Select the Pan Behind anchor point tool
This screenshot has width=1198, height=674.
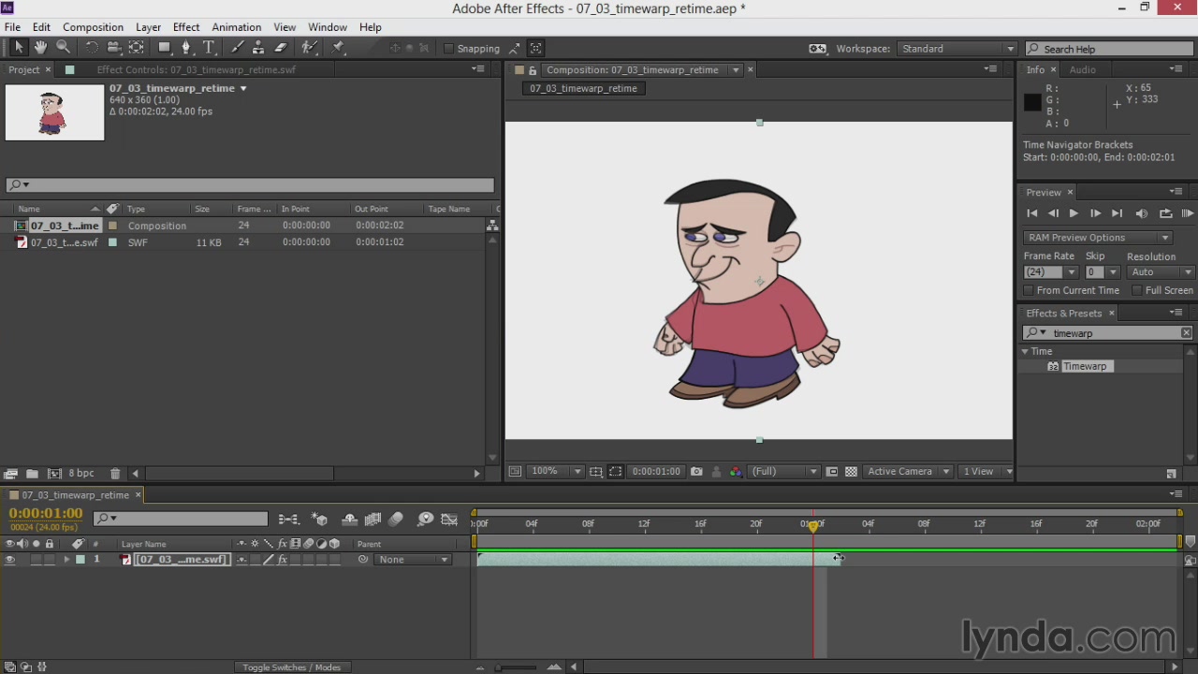click(137, 48)
